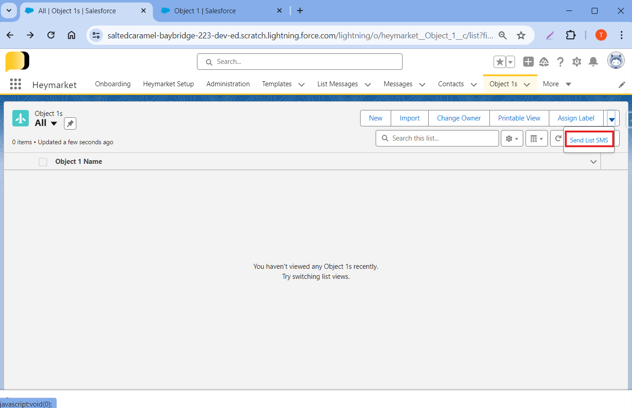
Task: Go forward in browser history
Action: (x=30, y=35)
